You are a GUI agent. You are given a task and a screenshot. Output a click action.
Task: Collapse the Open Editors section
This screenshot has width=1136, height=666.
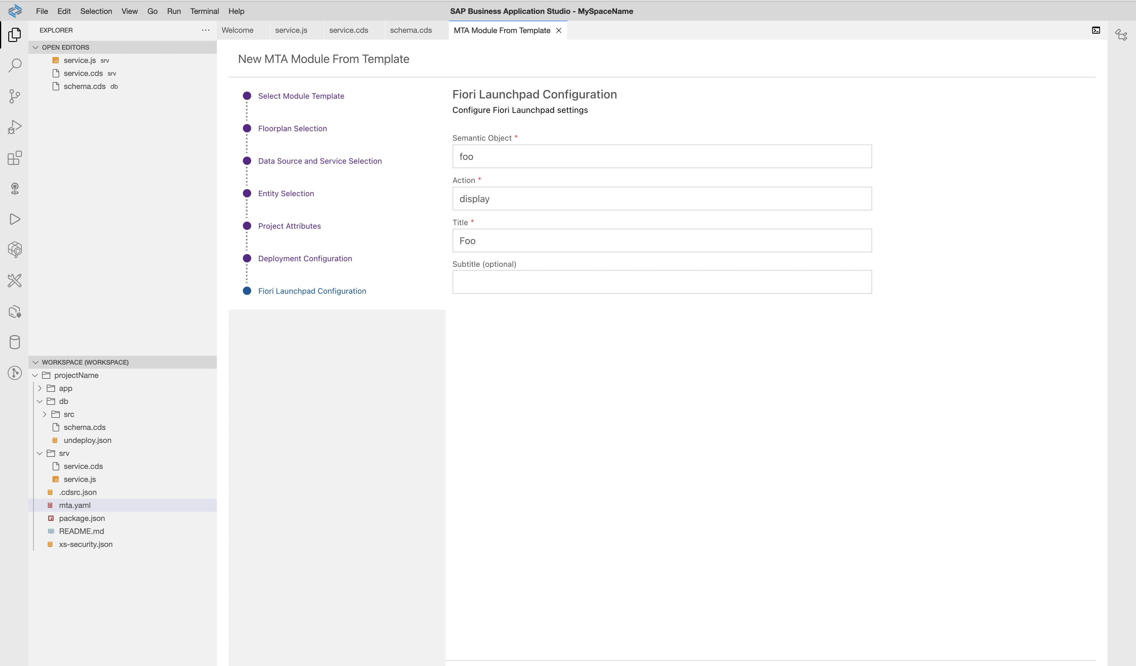click(x=122, y=47)
